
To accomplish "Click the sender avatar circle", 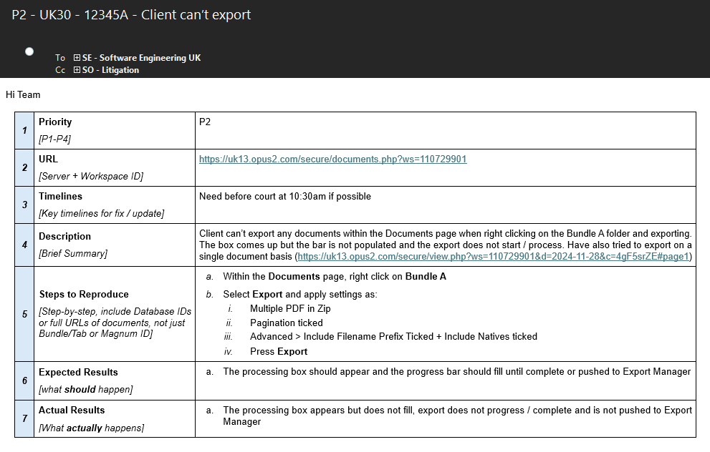I will [29, 51].
